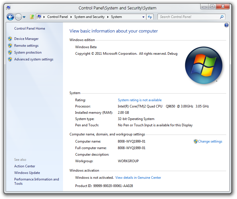Select System and Security breadcrumb

[x=89, y=17]
